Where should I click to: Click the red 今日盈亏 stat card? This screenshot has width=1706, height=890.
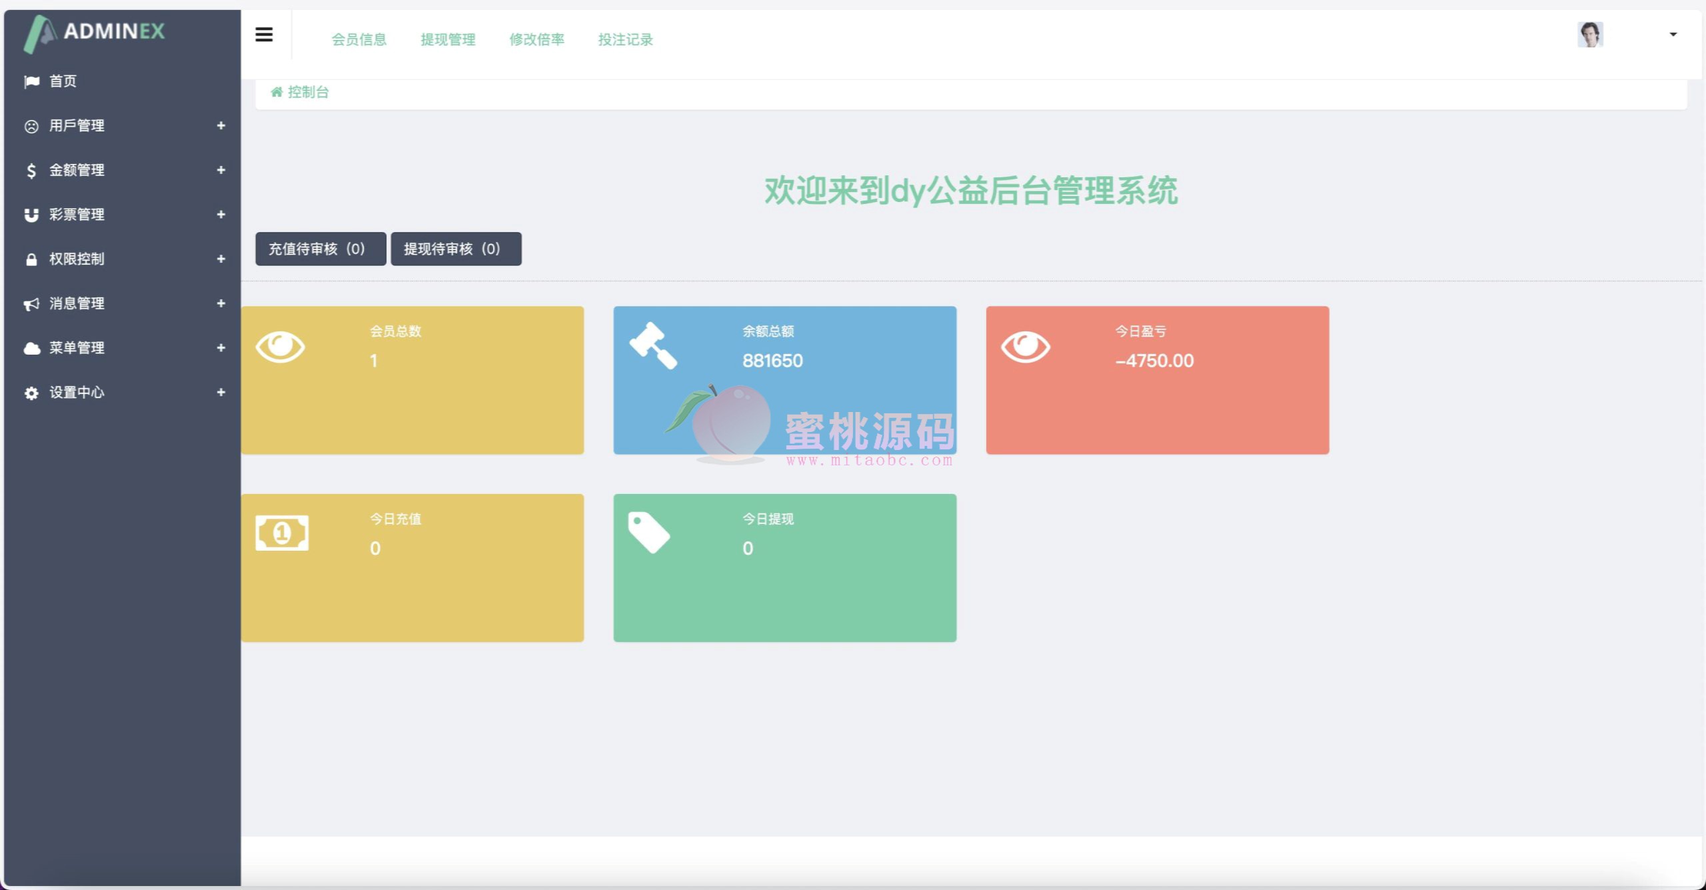pyautogui.click(x=1157, y=380)
